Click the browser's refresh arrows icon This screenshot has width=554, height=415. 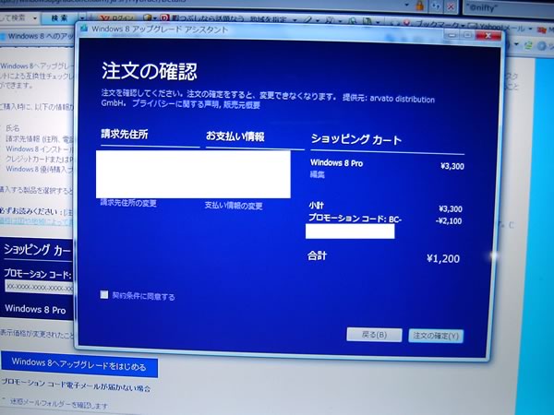[435, 6]
